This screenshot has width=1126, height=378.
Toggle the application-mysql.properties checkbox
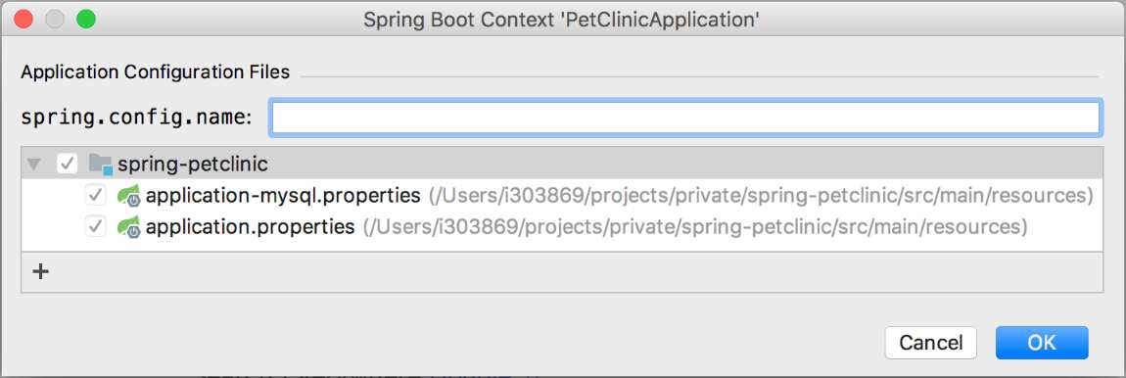(96, 196)
